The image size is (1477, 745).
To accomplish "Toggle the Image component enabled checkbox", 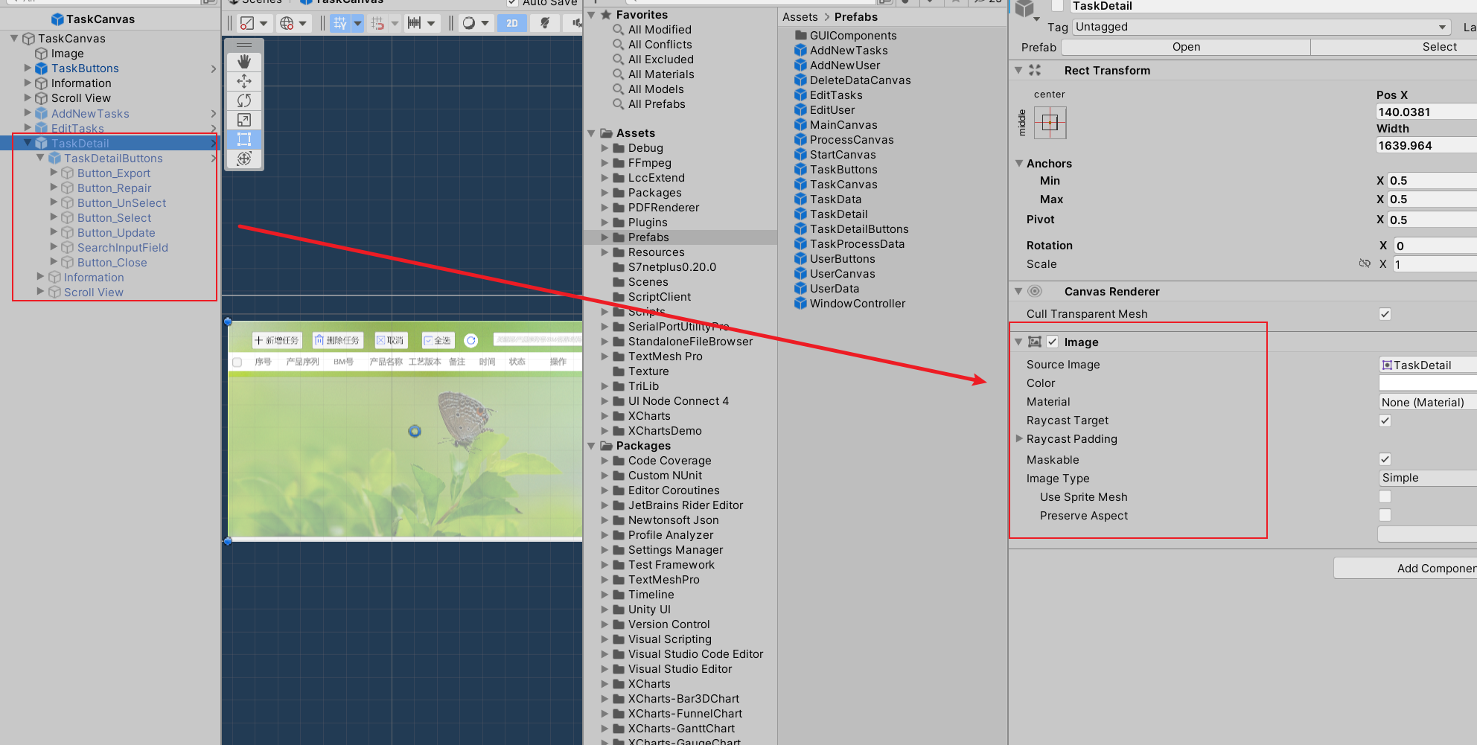I will pyautogui.click(x=1053, y=342).
